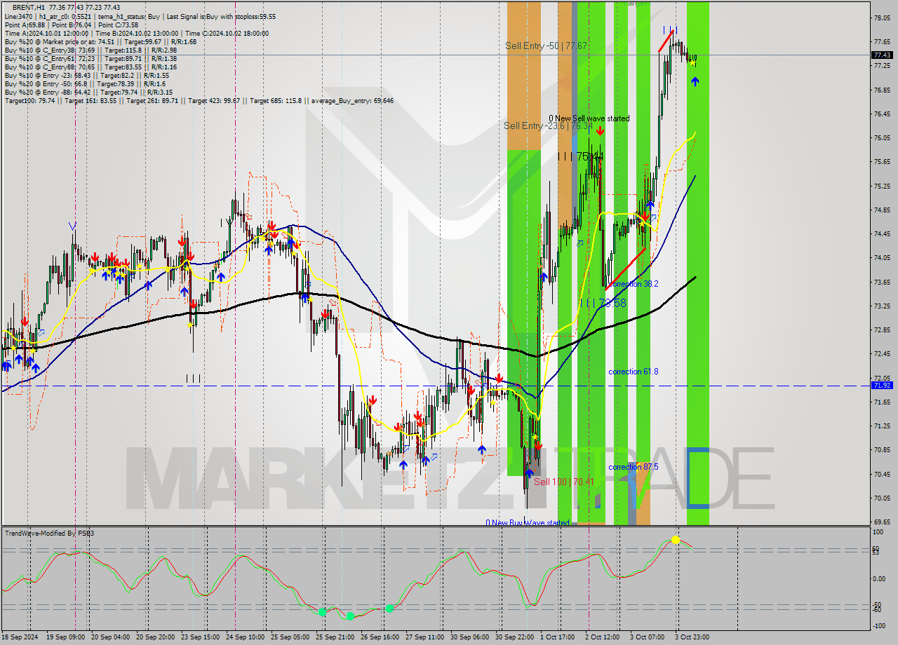Click the "0 New Sell wave started" label
Screen dimensions: 898x645
[589, 118]
